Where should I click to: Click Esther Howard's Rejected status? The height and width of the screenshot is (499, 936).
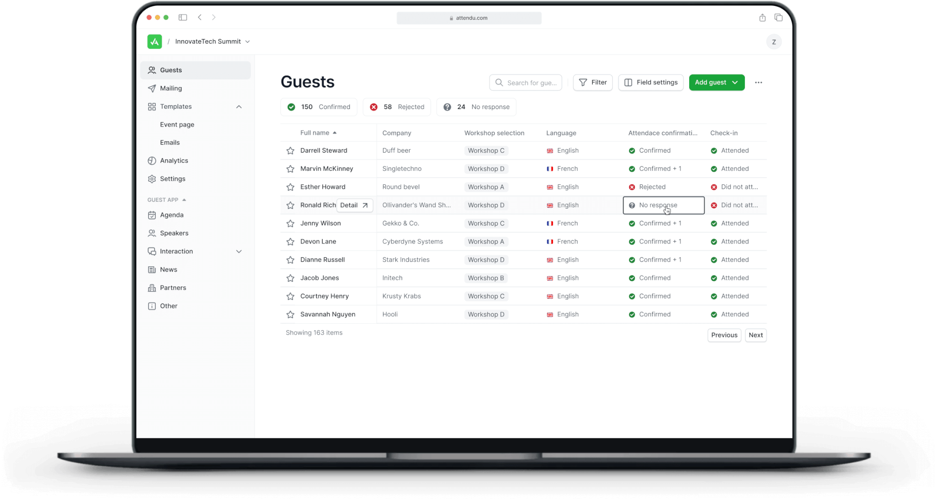647,187
